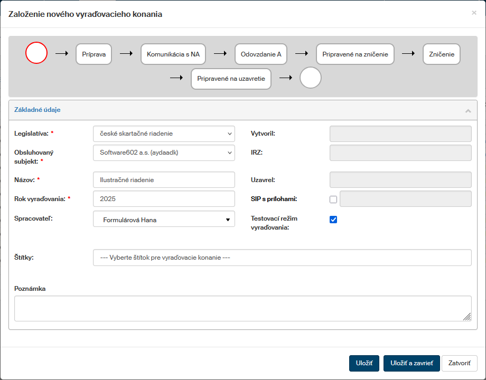Click the Názov text field
Image resolution: width=486 pixels, height=380 pixels.
(164, 179)
